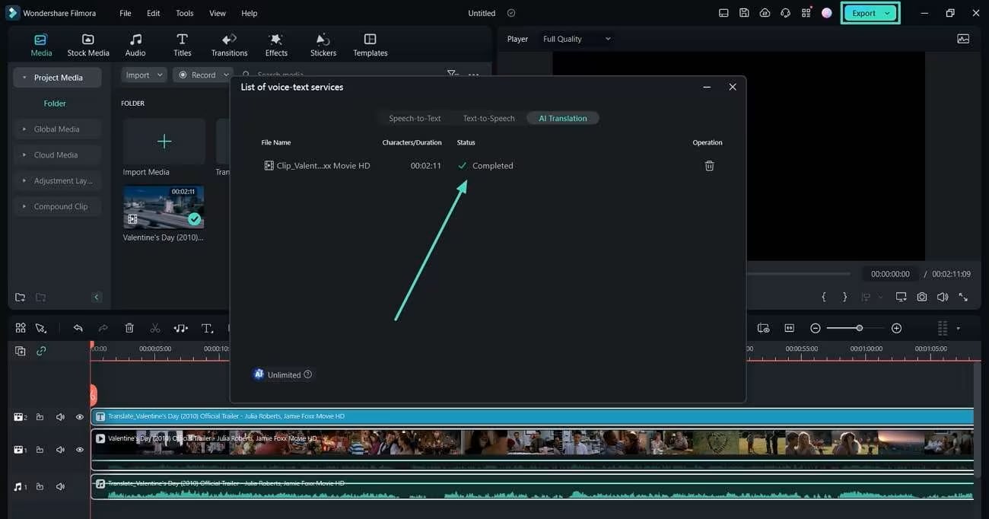Create a new folder in media panel

21,297
